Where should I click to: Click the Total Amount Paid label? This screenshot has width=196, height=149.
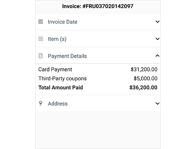click(61, 87)
